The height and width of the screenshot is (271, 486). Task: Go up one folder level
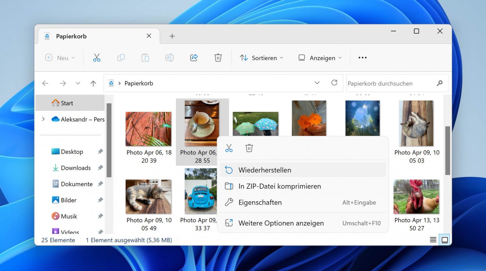pos(93,83)
